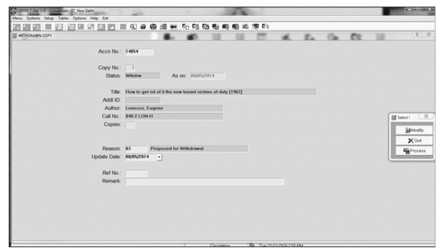Click the Call No. field 840-2 LON-H
The width and height of the screenshot is (439, 248).
click(174, 116)
